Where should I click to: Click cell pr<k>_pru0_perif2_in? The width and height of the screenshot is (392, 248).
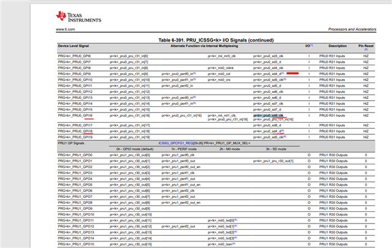pyautogui.click(x=177, y=86)
